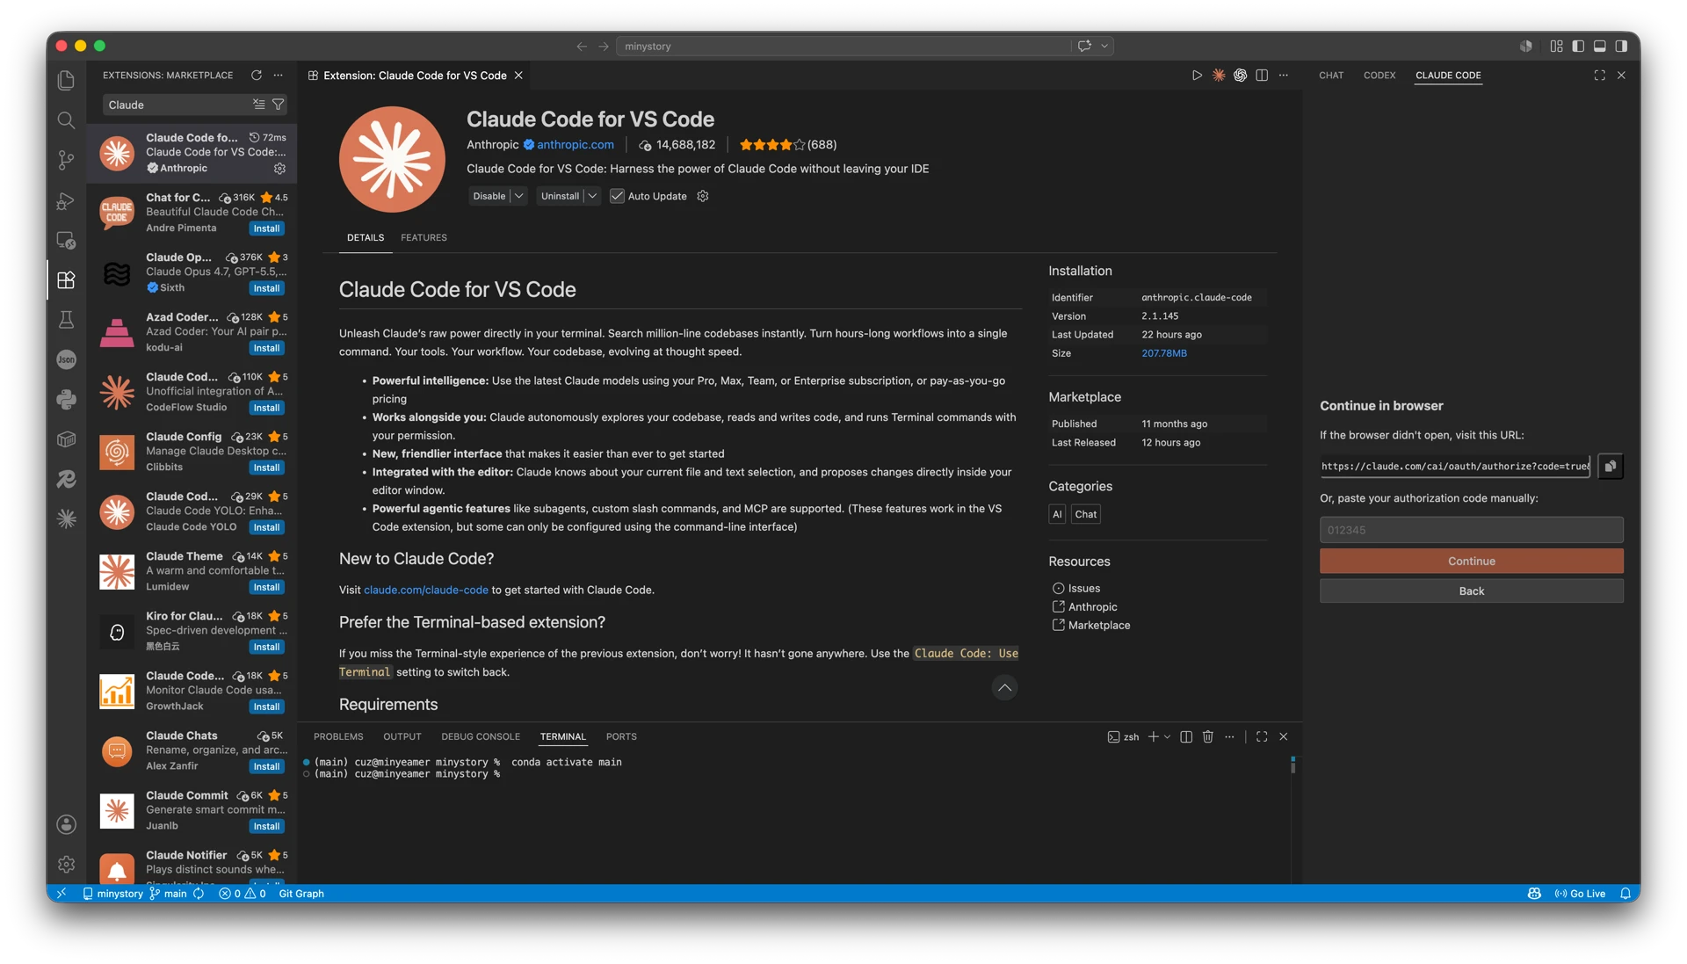
Task: Switch to the FEATURES tab
Action: point(424,237)
